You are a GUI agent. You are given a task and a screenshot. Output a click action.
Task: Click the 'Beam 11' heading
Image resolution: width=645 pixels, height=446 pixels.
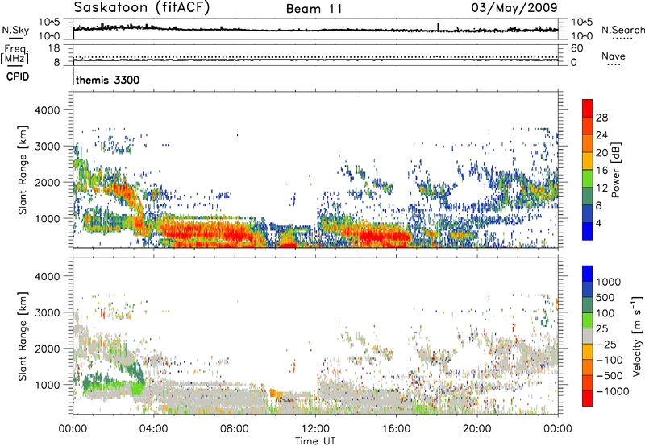pyautogui.click(x=314, y=9)
